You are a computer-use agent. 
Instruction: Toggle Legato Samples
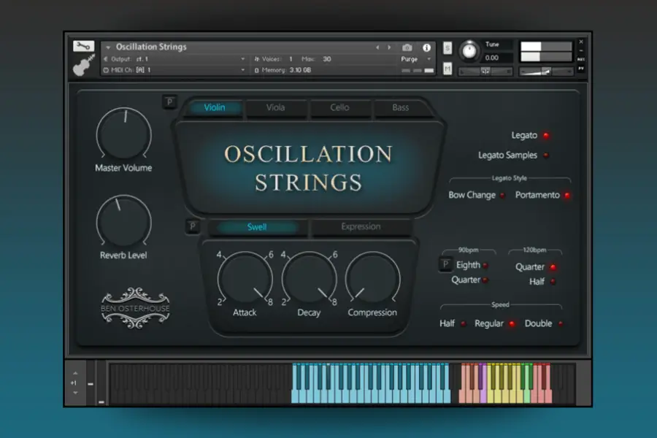tap(546, 155)
